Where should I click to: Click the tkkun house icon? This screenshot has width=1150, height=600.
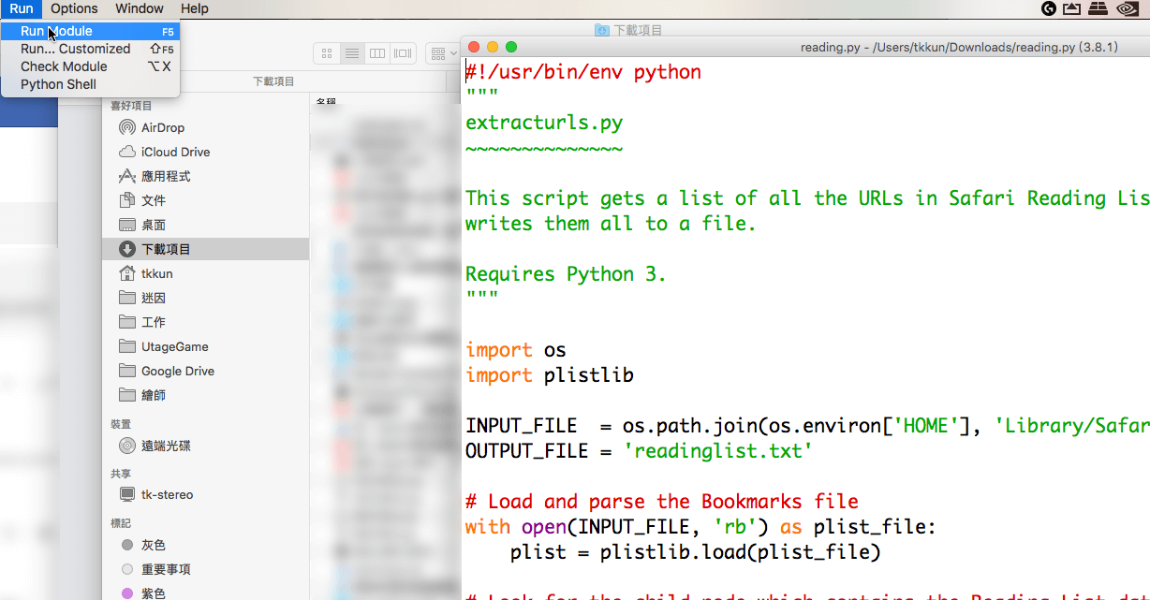(127, 273)
